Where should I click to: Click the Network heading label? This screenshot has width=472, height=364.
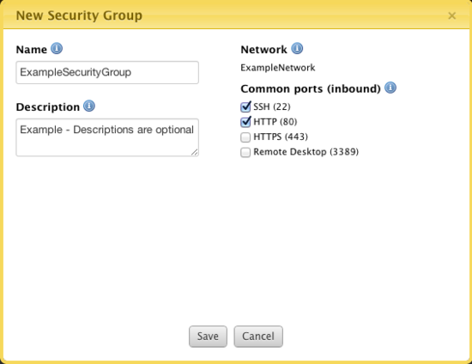click(264, 50)
